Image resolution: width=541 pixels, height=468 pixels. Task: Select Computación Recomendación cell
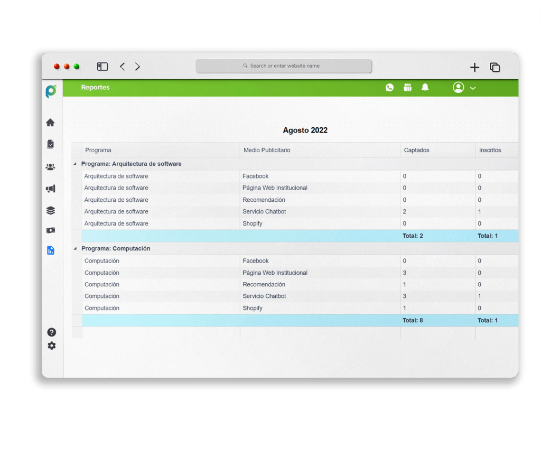(x=264, y=285)
